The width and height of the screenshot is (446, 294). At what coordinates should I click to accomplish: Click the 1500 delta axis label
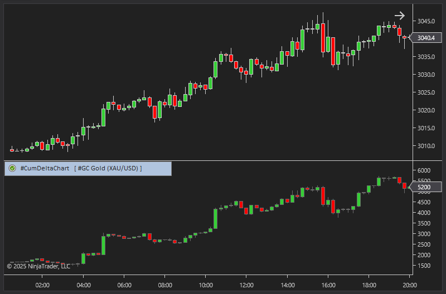pos(424,266)
